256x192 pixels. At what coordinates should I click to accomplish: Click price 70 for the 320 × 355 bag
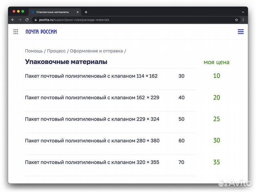point(181,162)
